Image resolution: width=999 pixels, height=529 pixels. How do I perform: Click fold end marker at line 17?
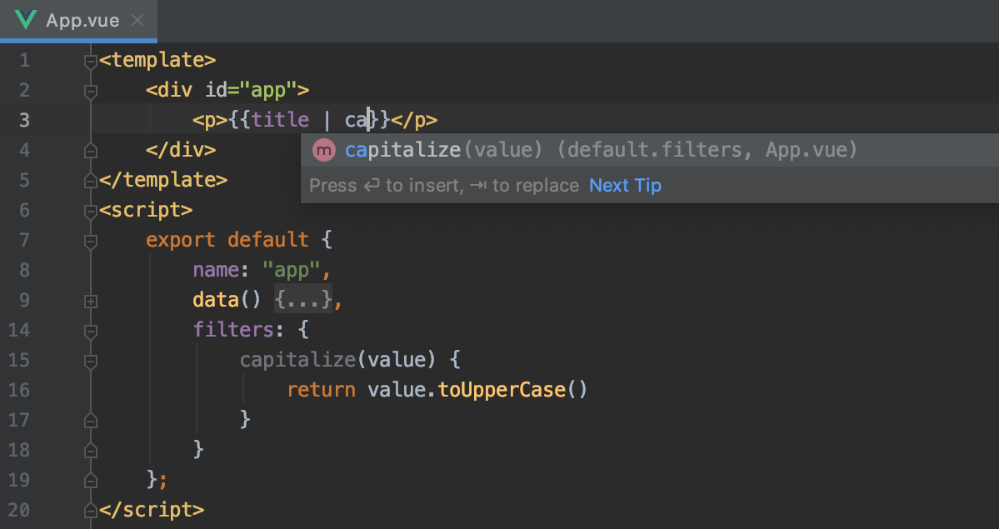point(91,421)
